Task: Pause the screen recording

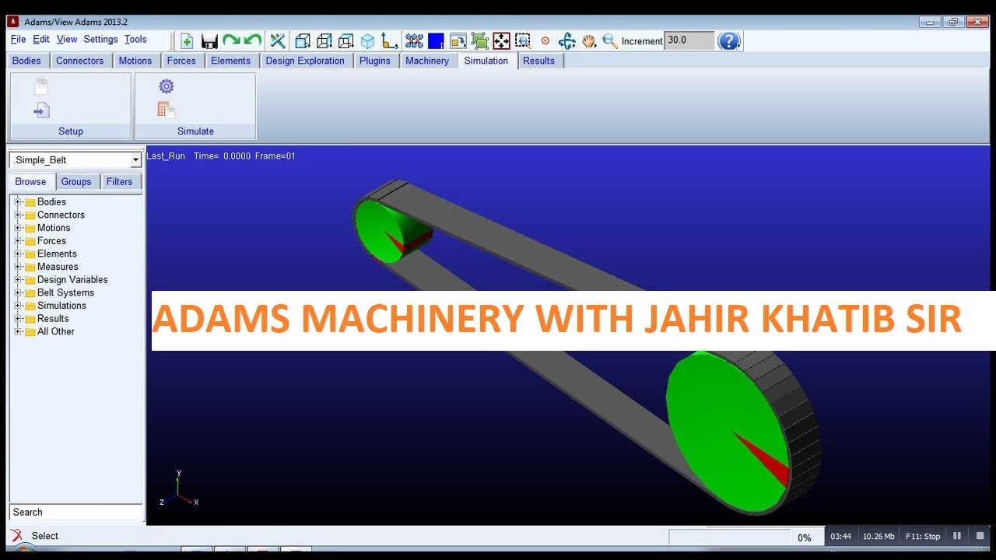Action: pyautogui.click(x=957, y=536)
